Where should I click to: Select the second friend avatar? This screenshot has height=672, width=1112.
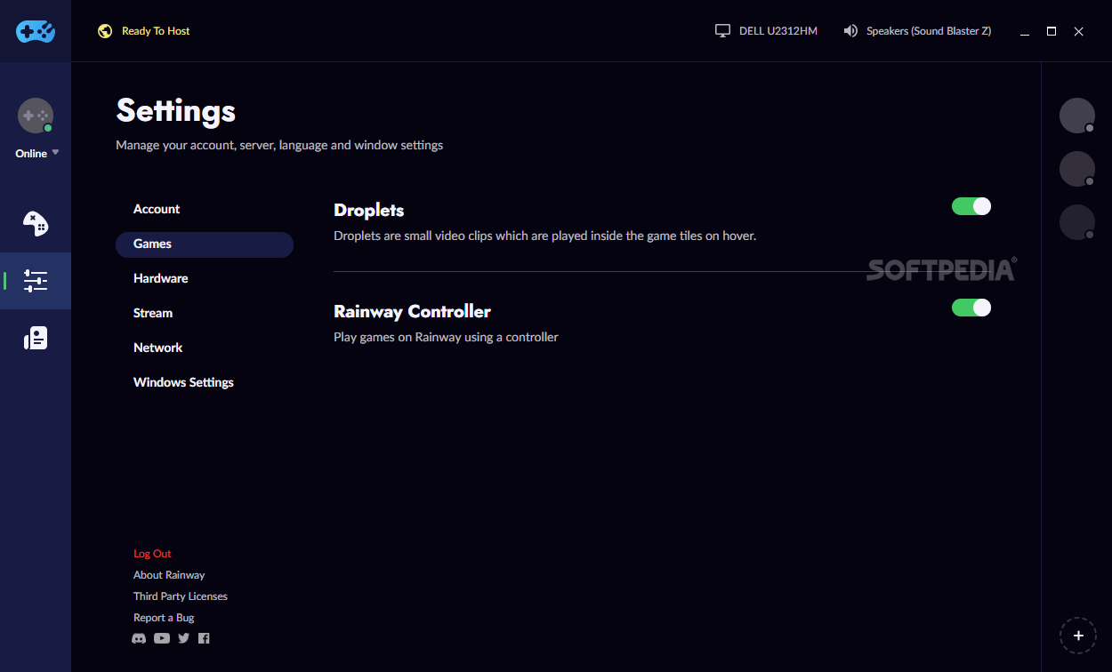coord(1077,169)
